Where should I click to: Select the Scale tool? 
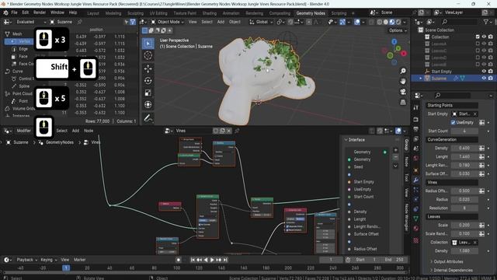coord(148,93)
